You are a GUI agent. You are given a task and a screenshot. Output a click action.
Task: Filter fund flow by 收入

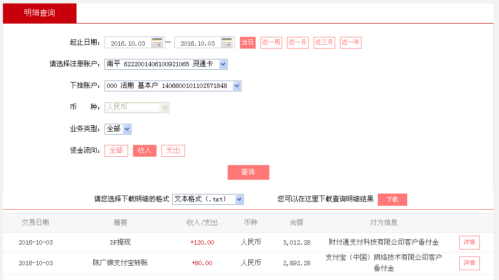click(144, 151)
